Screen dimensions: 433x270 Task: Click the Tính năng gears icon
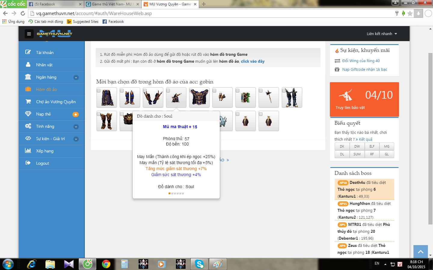coord(28,126)
